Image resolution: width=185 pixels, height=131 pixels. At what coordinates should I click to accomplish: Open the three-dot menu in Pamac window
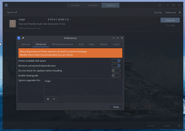click(x=160, y=5)
